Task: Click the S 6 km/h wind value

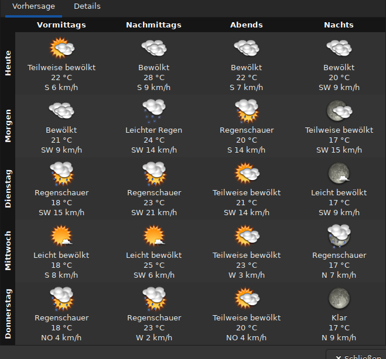Action: [x=62, y=88]
